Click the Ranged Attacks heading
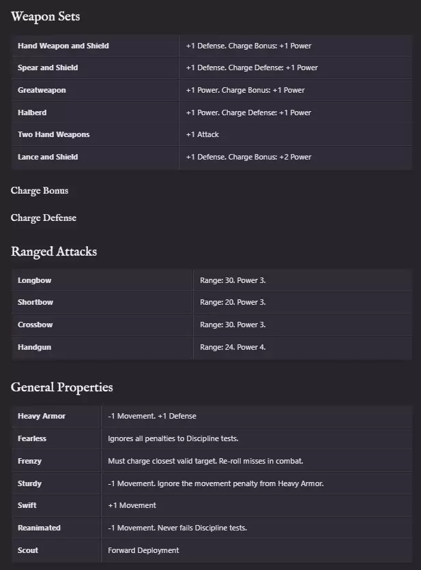 coord(54,252)
